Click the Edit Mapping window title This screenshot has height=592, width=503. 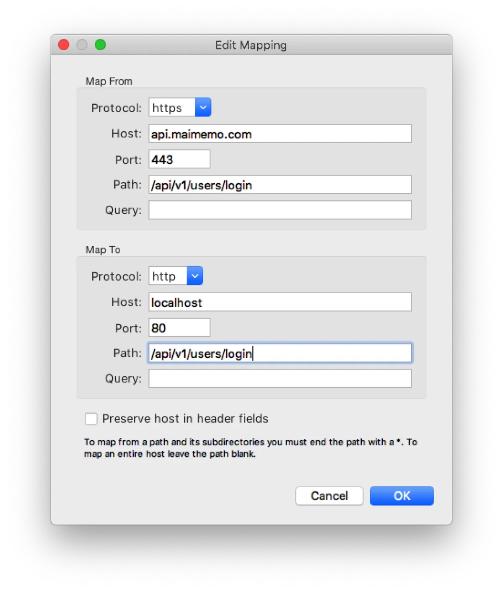[x=251, y=45]
